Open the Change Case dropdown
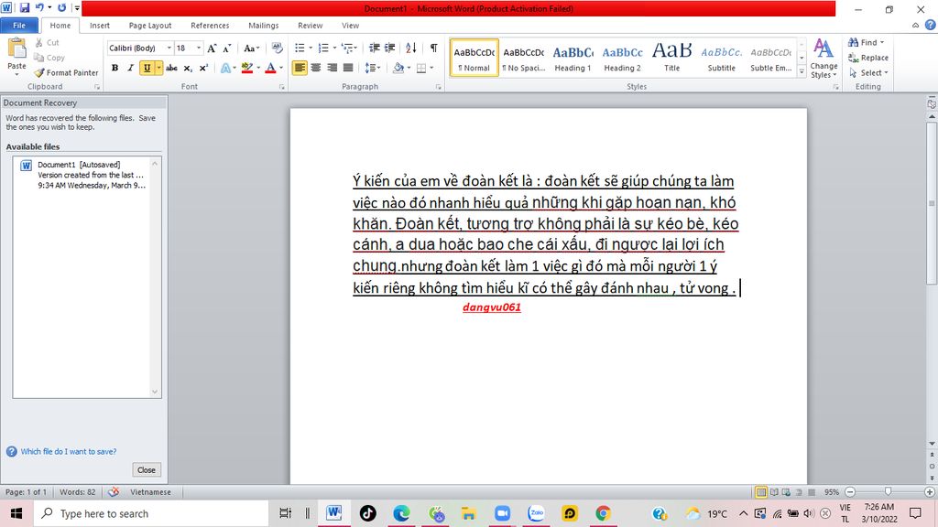 pyautogui.click(x=251, y=48)
